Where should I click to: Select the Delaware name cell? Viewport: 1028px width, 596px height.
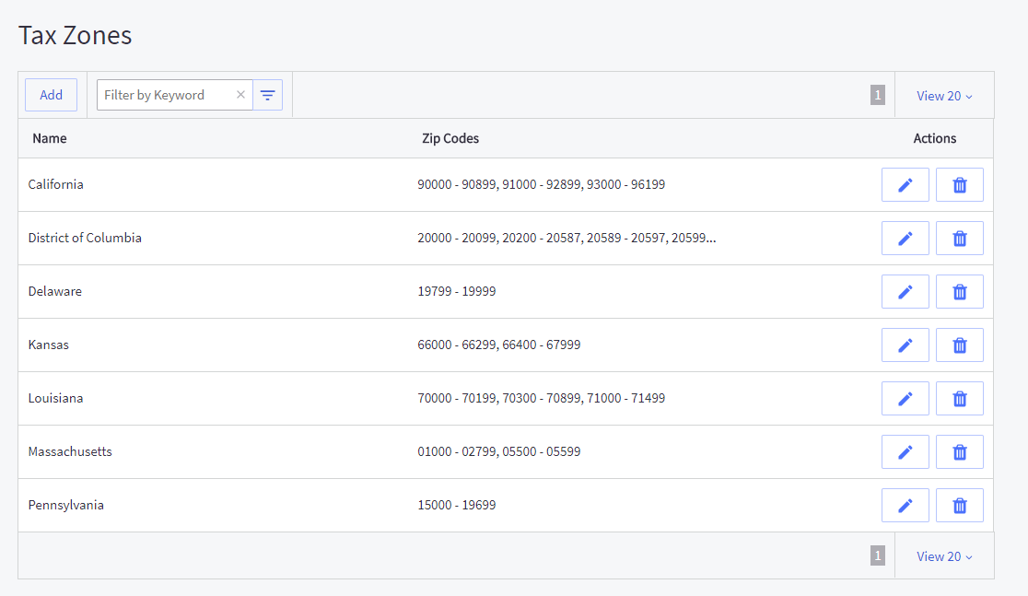55,291
